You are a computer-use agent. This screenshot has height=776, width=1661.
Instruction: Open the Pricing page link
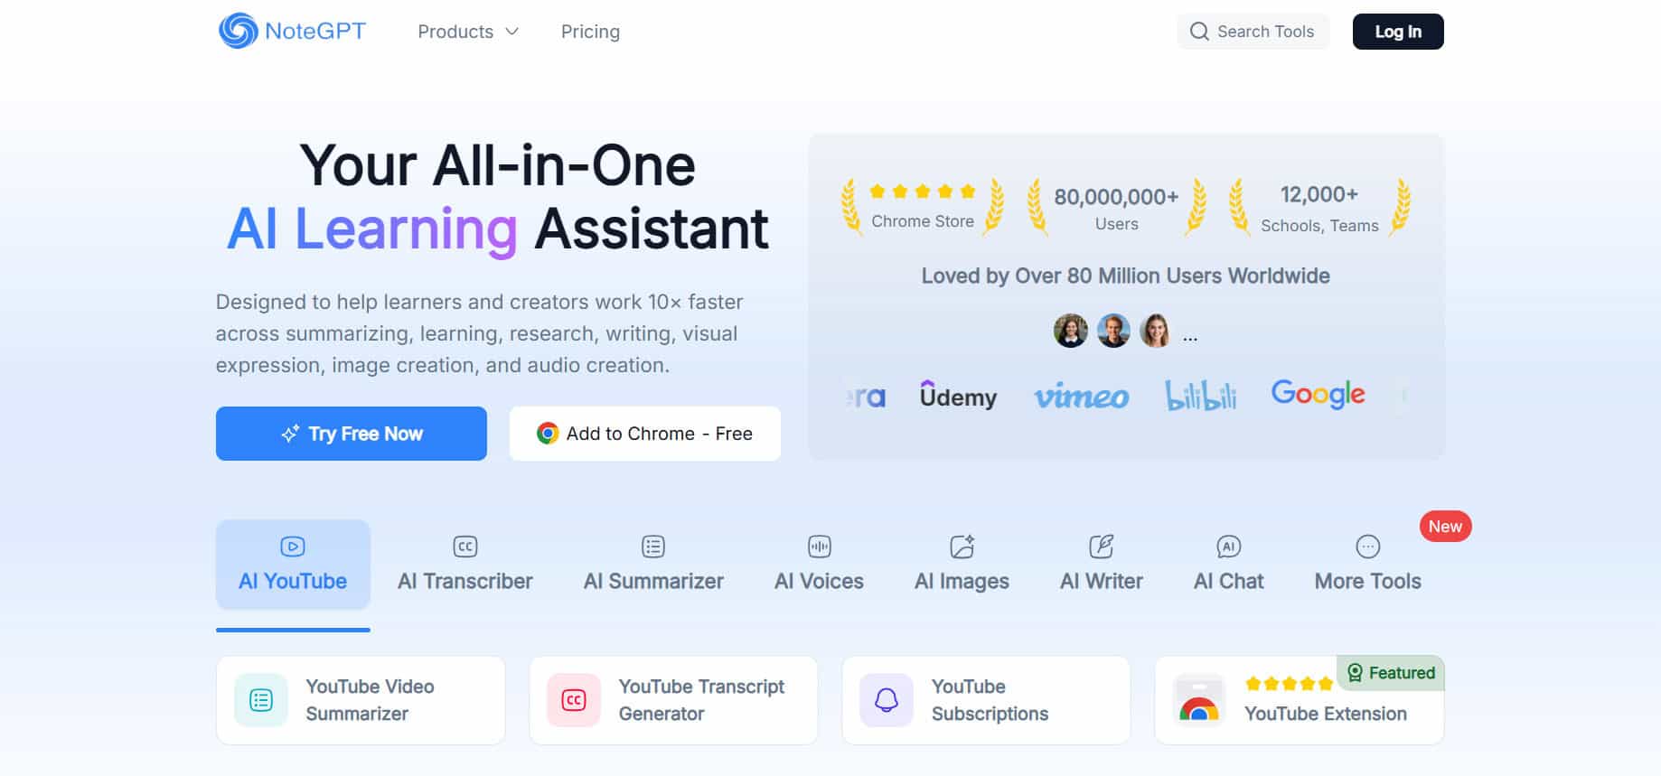click(x=590, y=32)
